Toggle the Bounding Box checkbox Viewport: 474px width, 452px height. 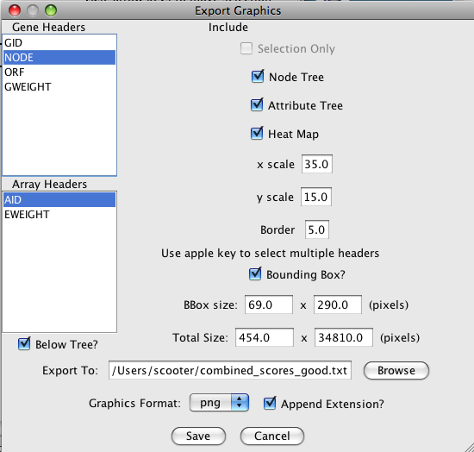coord(255,274)
